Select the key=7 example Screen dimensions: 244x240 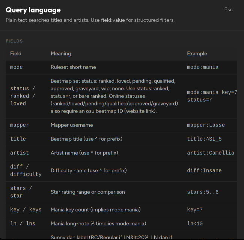point(195,210)
